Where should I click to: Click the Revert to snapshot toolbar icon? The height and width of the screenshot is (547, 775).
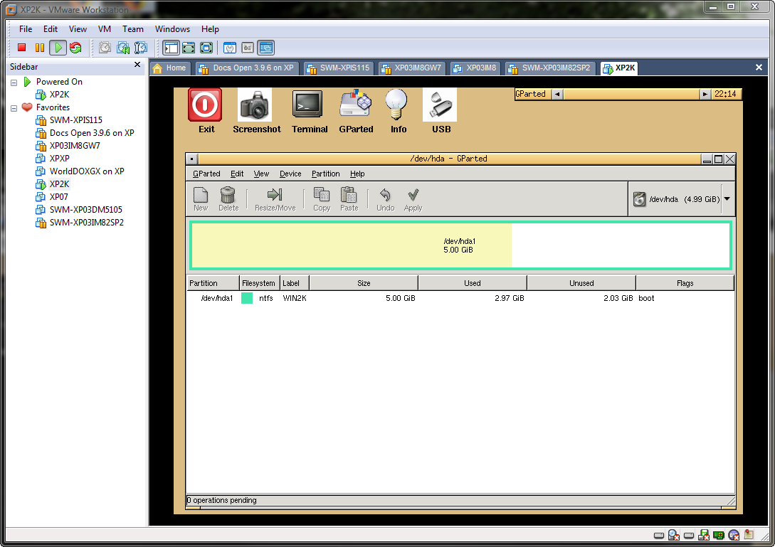123,48
